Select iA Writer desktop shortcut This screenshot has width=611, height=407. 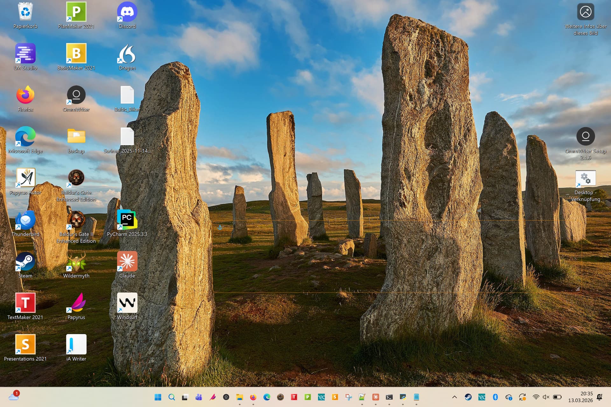tap(76, 344)
